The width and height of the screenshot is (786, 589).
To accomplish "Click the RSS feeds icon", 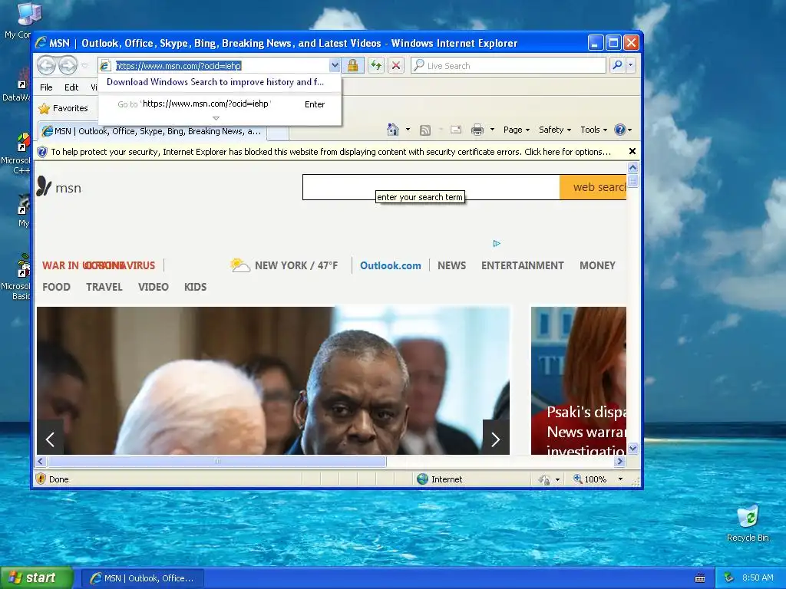I will 425,130.
